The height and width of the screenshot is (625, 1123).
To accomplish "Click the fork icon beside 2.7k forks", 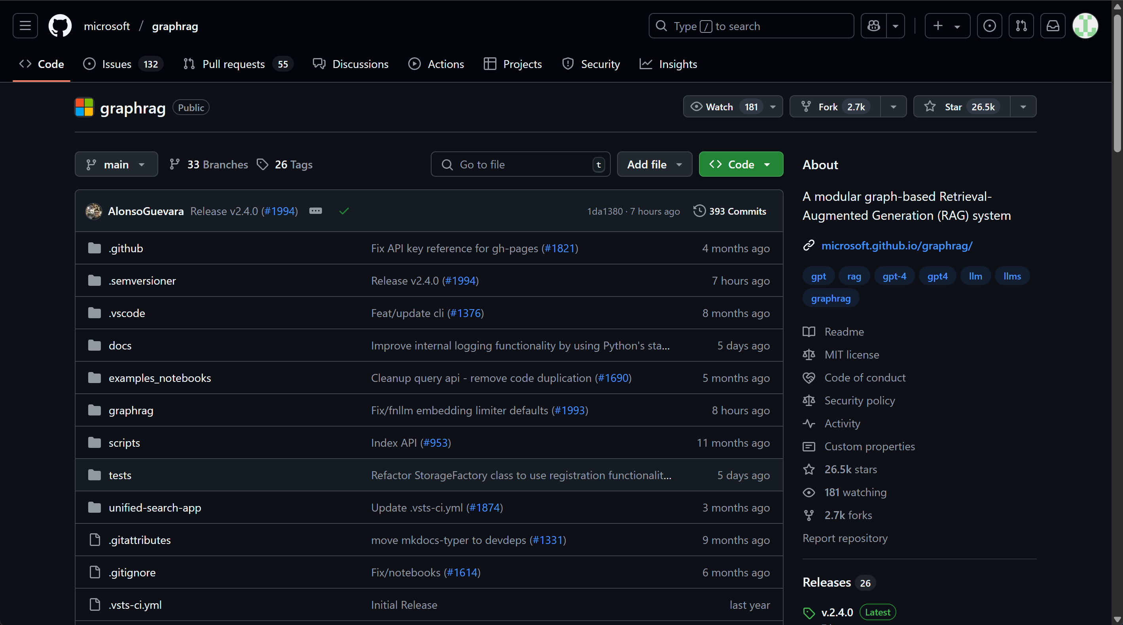I will point(809,515).
